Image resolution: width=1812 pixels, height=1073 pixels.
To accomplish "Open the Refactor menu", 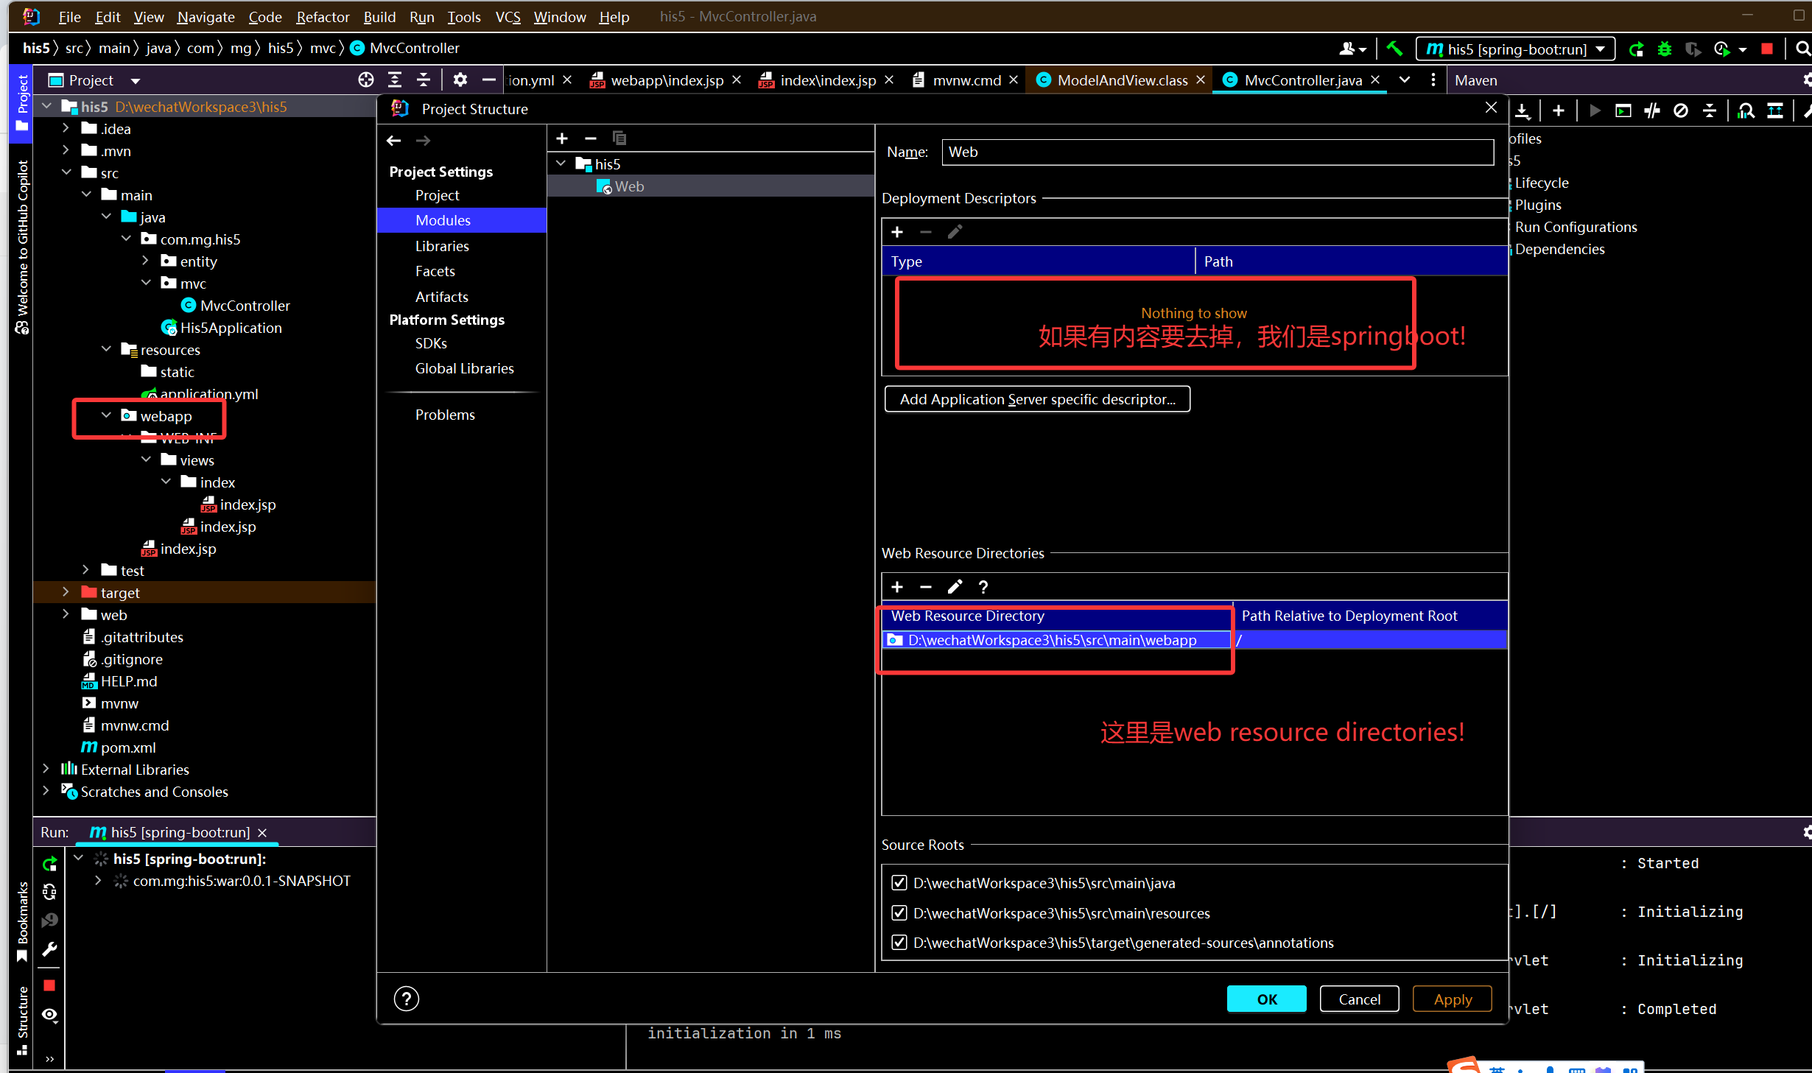I will click(322, 16).
